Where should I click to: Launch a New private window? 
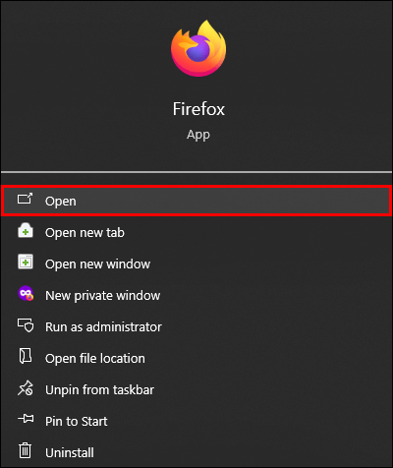[196, 295]
